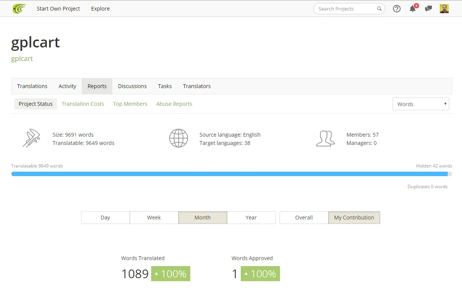Click 'Target languages: 38' text
The image size is (462, 300).
pyautogui.click(x=225, y=143)
